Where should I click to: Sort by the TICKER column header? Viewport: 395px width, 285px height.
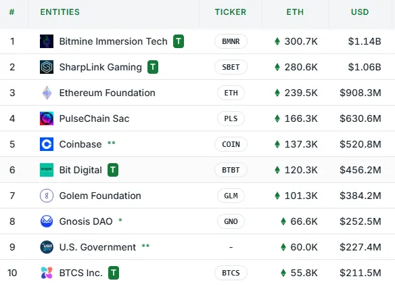(x=231, y=12)
